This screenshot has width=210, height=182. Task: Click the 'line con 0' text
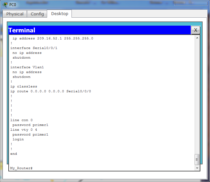click(x=21, y=120)
